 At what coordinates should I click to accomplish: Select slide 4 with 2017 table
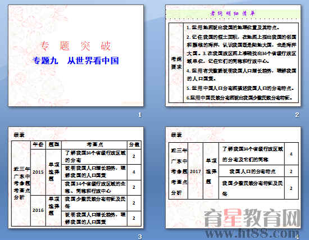coord(233,178)
